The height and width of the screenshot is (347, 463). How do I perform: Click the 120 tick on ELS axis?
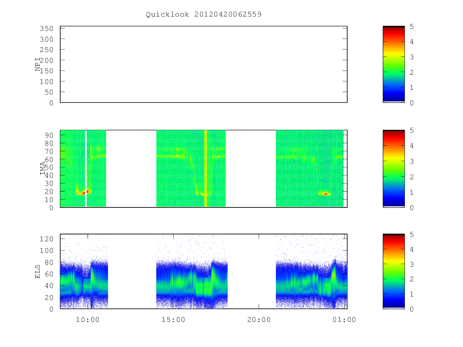47,239
